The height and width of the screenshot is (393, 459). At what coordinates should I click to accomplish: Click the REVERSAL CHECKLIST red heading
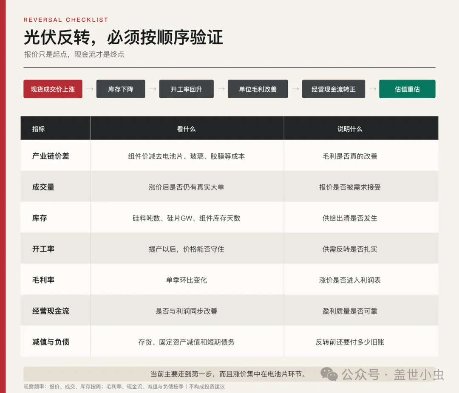tap(66, 20)
